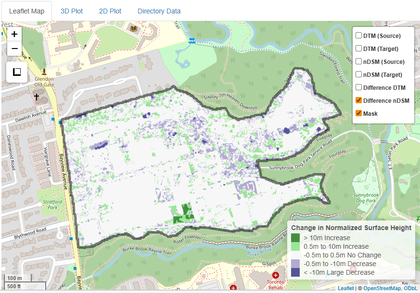420x293 pixels.
Task: Open the Directory Data tab
Action: [159, 11]
